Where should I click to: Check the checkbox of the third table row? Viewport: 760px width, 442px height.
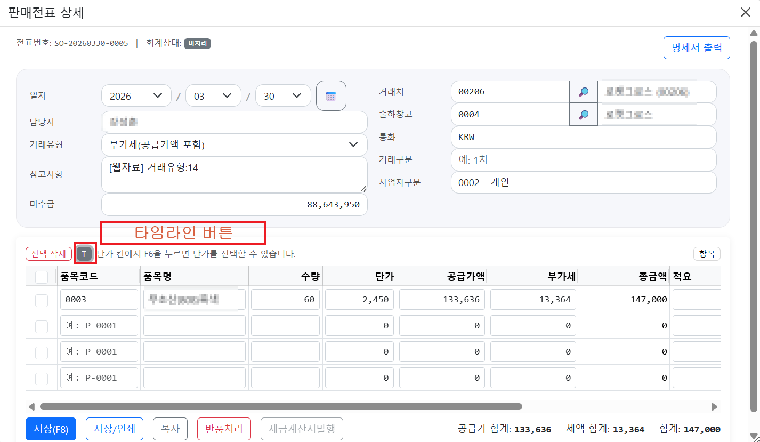coord(41,352)
